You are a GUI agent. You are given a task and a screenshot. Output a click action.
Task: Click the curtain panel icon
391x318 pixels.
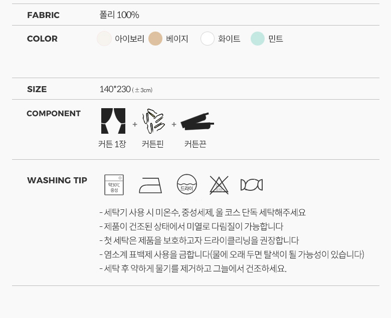[x=113, y=121]
